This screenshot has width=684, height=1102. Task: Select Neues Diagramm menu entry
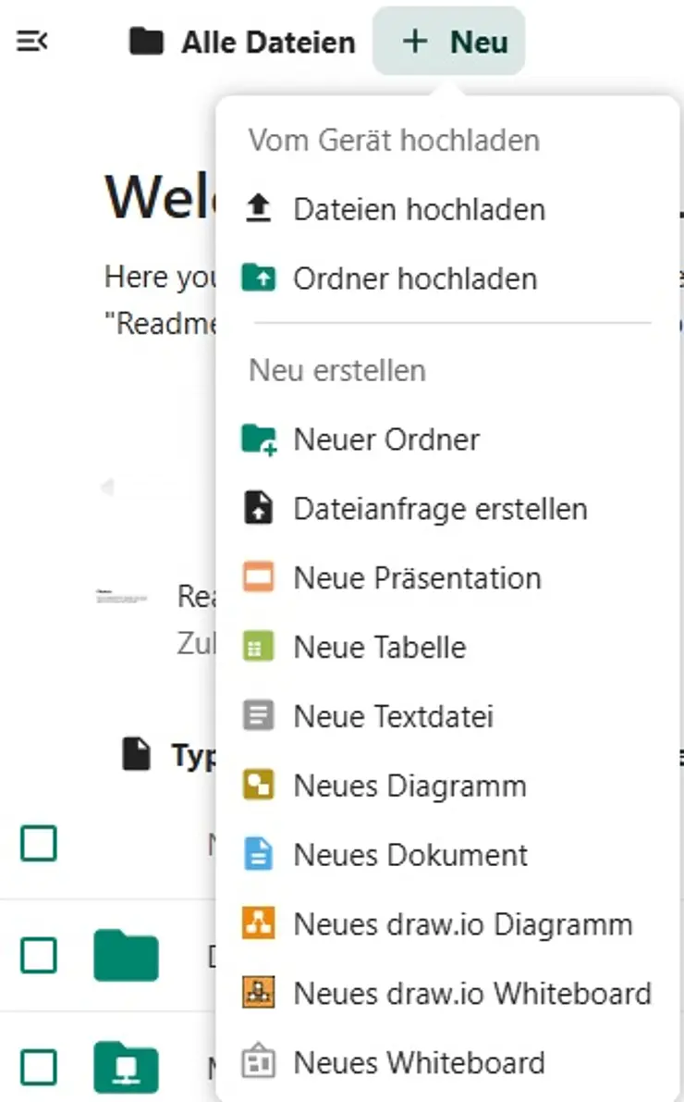[409, 786]
